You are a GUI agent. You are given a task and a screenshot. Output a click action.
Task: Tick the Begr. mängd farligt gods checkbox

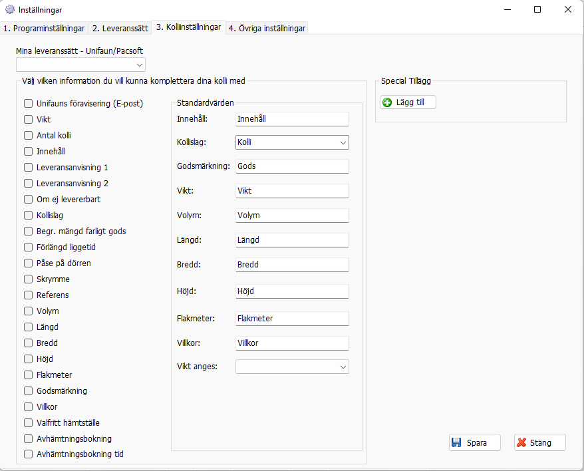point(29,232)
